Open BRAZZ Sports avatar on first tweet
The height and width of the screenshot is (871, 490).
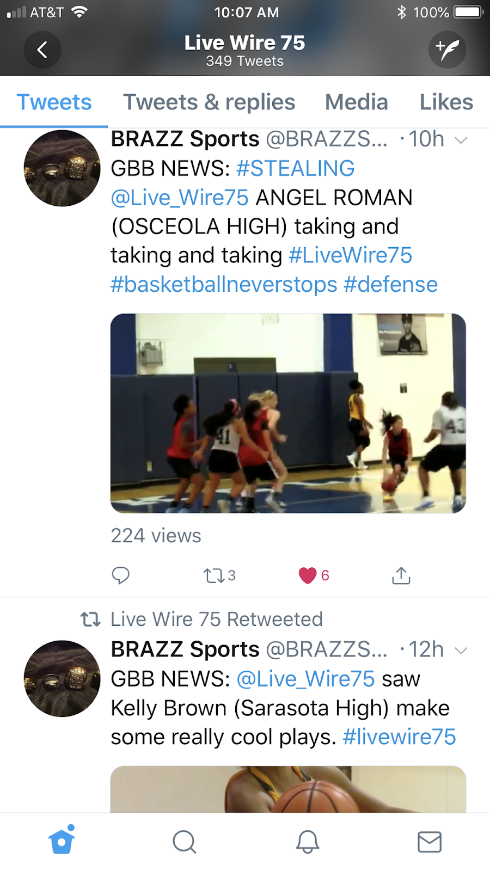[x=62, y=168]
